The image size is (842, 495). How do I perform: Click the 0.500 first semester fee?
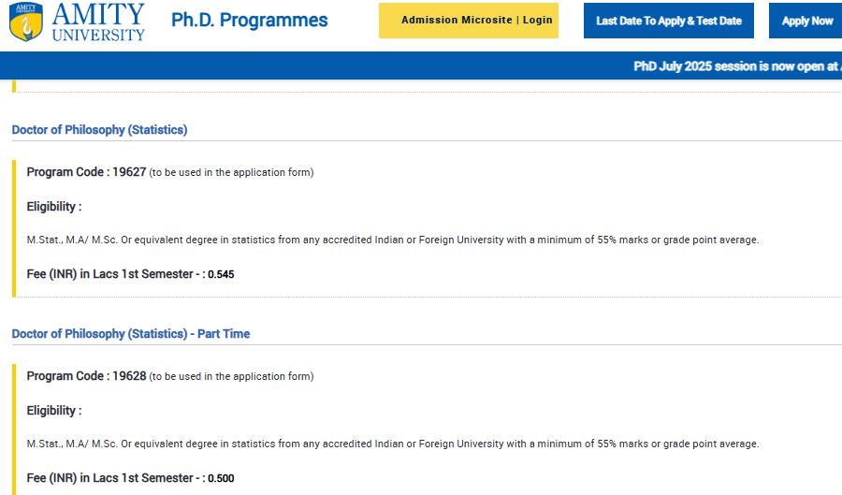[221, 479]
